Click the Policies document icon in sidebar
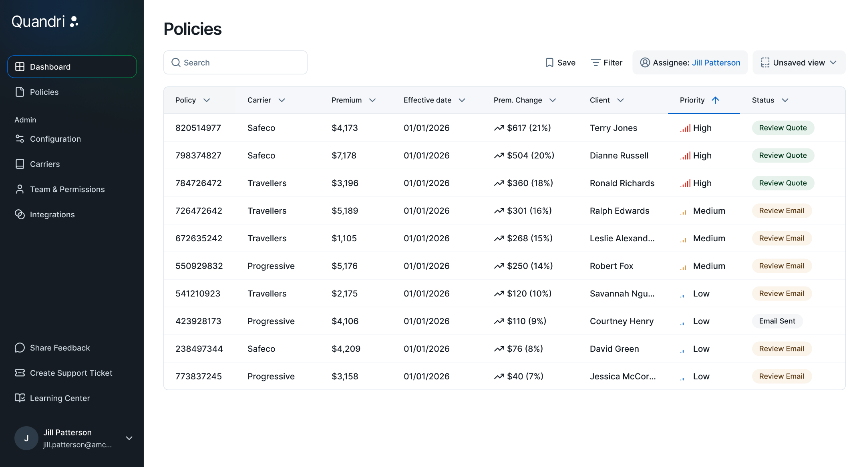The width and height of the screenshot is (865, 467). [x=20, y=92]
